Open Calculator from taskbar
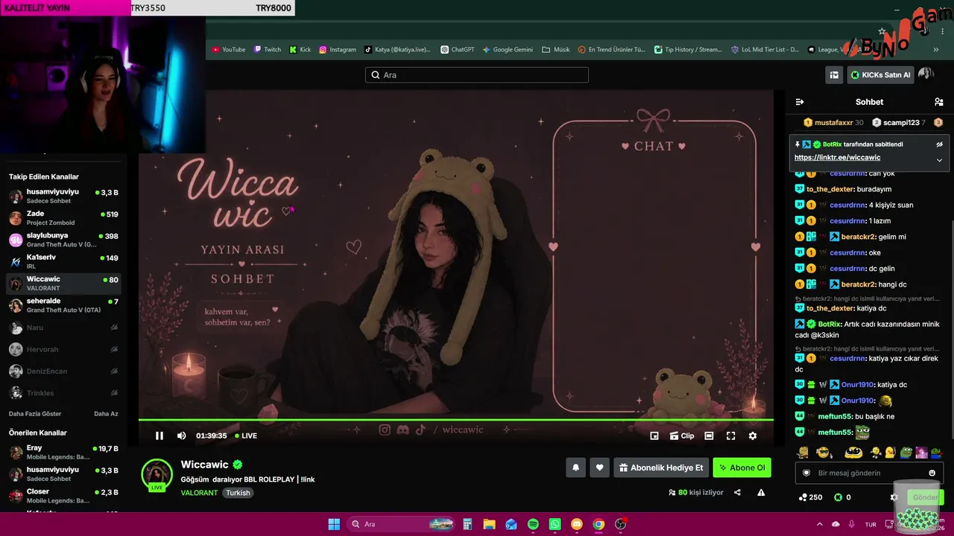 467,524
